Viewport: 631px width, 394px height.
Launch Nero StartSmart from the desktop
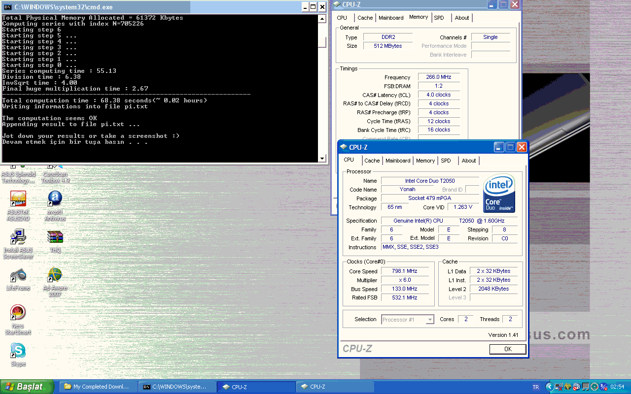18,320
